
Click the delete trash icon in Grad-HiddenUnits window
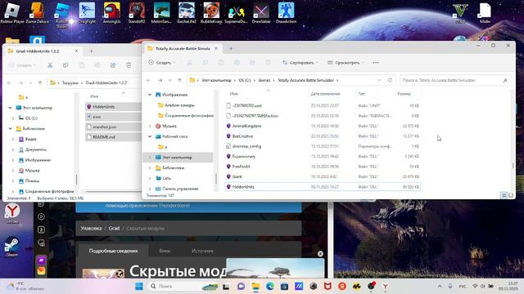pyautogui.click(x=129, y=65)
